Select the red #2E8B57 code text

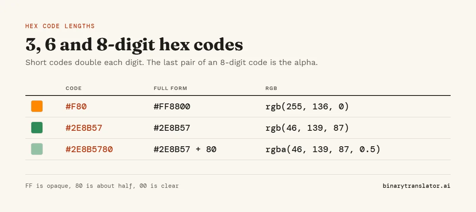pyautogui.click(x=84, y=128)
